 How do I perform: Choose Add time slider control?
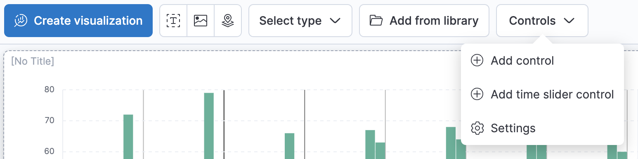542,94
